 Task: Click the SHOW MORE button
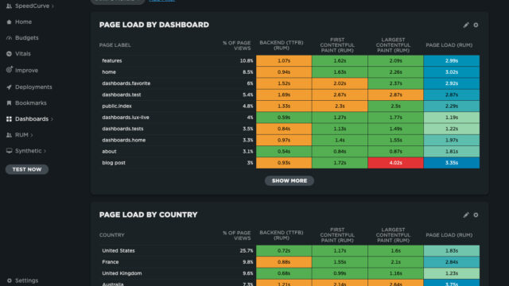point(289,180)
